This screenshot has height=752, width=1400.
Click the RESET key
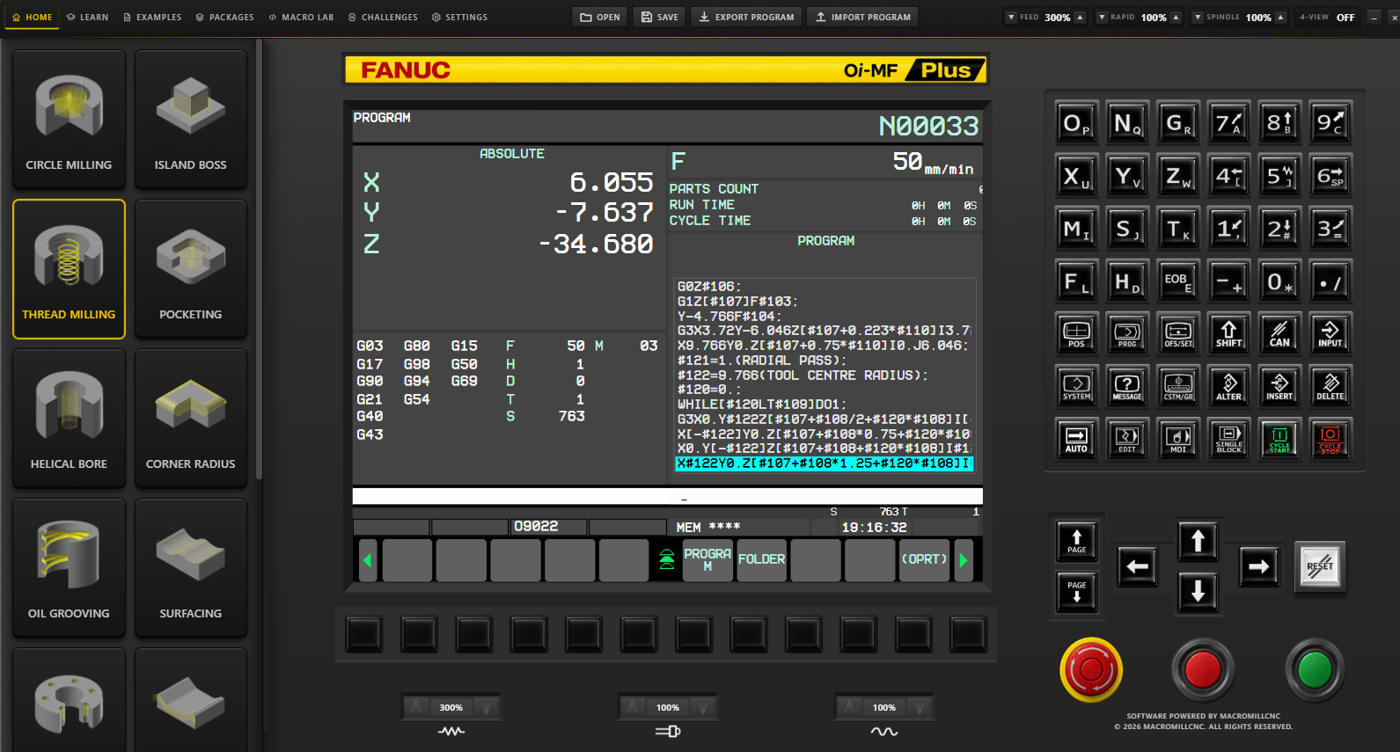pyautogui.click(x=1320, y=566)
